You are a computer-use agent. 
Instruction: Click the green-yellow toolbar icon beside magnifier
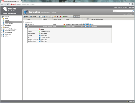(x=55, y=17)
